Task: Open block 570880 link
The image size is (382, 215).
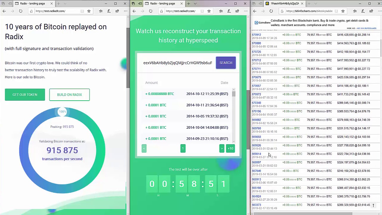Action: [x=256, y=43]
